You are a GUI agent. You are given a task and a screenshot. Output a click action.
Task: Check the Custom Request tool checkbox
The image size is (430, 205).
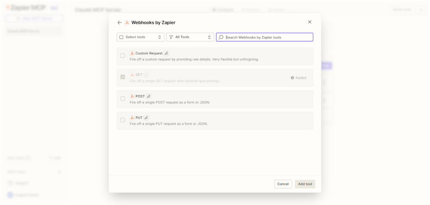point(123,56)
